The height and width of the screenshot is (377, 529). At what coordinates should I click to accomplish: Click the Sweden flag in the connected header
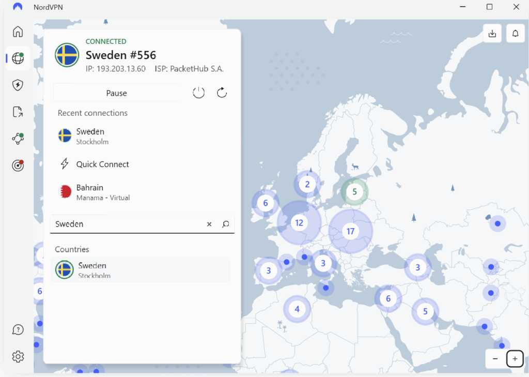[67, 55]
